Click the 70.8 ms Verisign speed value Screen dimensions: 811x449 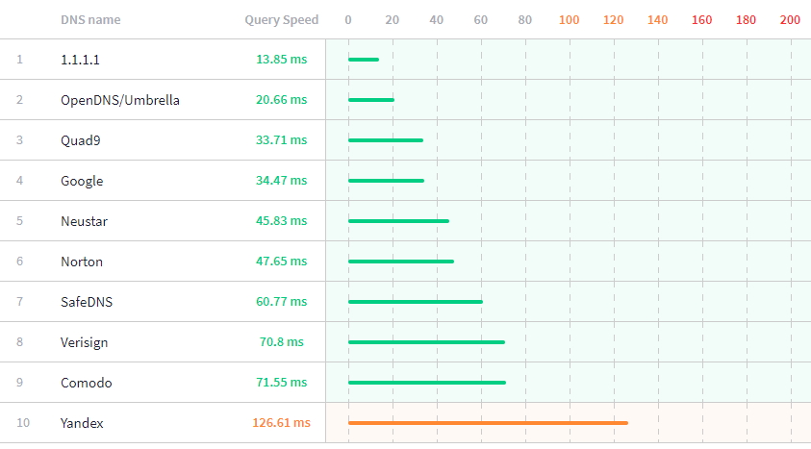281,342
